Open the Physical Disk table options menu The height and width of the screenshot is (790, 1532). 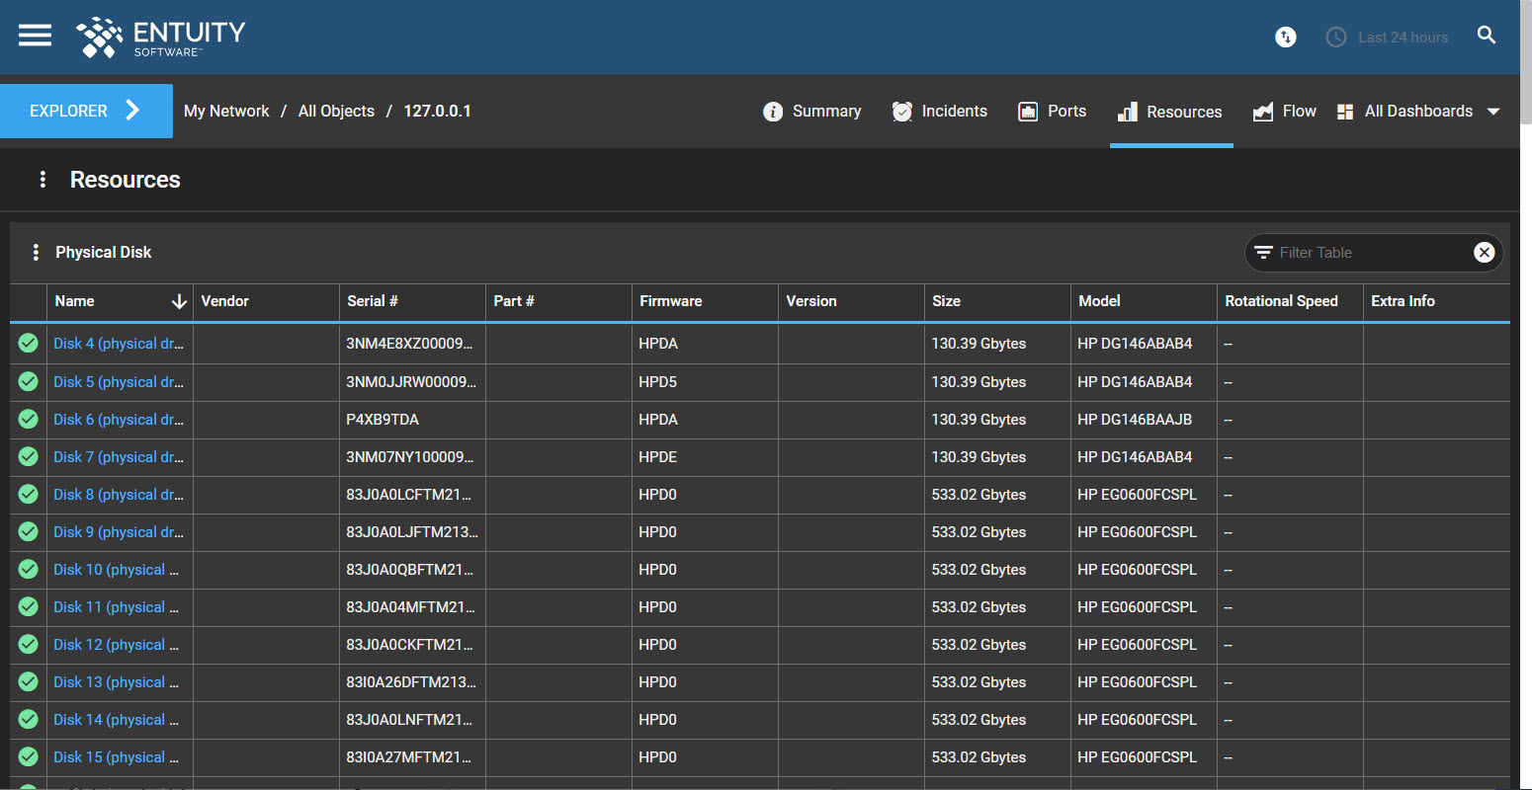point(36,253)
